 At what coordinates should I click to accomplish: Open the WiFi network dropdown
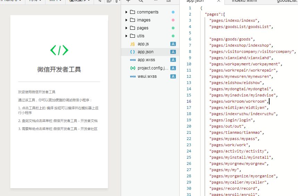(x=55, y=1)
